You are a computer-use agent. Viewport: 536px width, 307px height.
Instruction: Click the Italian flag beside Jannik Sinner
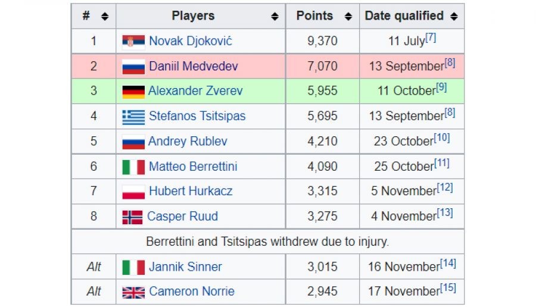[133, 267]
